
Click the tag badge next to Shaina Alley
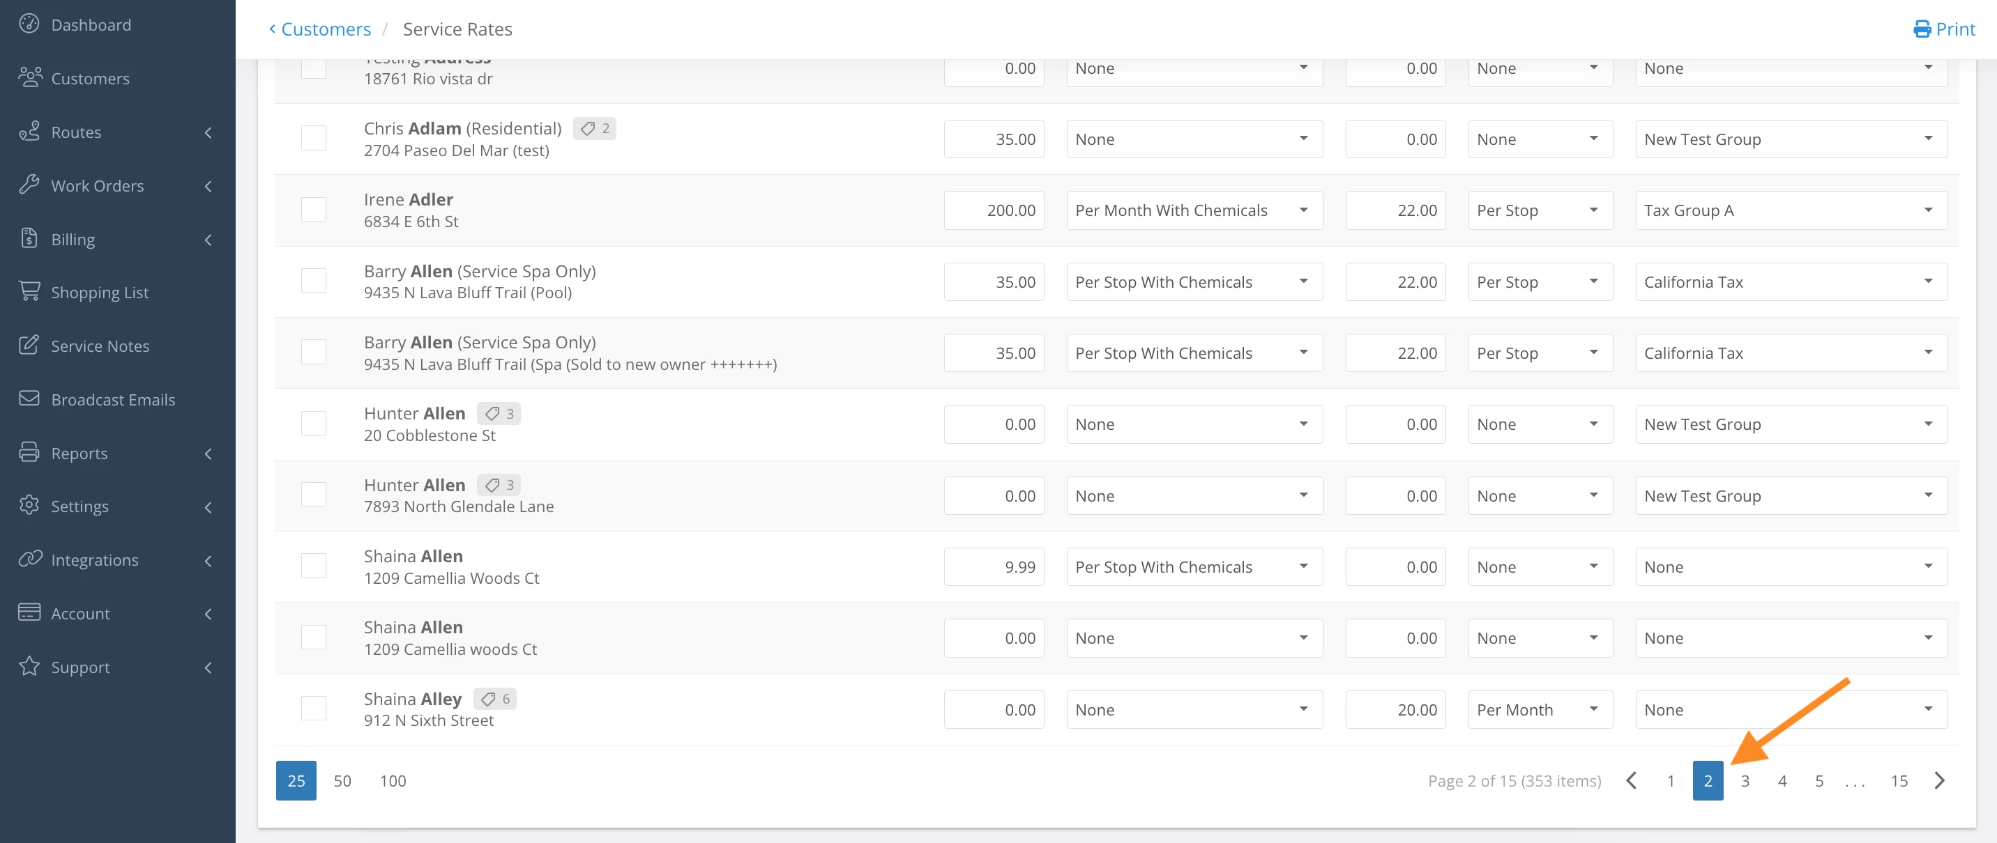click(x=494, y=699)
